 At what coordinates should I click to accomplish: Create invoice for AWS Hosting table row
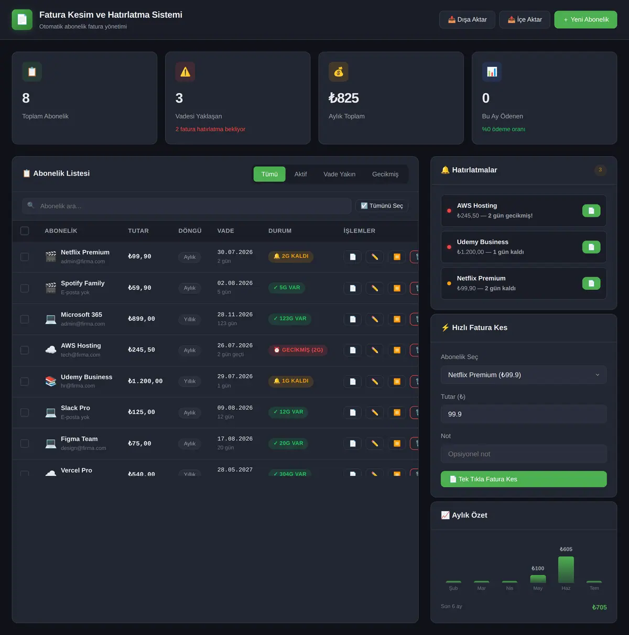tap(352, 350)
